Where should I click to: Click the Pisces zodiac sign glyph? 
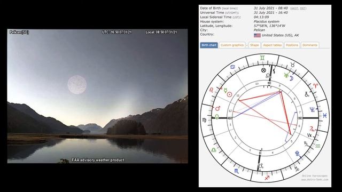coord(325,115)
